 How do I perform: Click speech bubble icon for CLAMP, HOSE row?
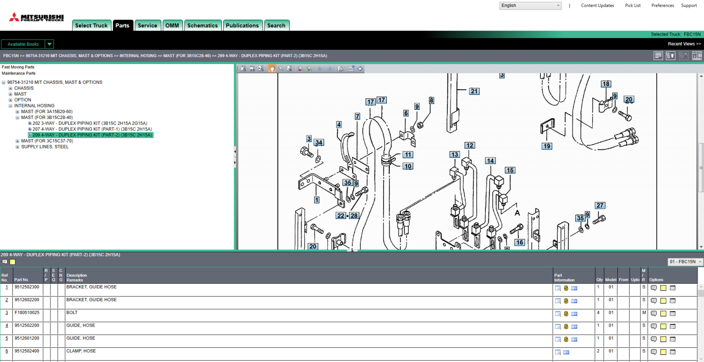[x=654, y=352]
